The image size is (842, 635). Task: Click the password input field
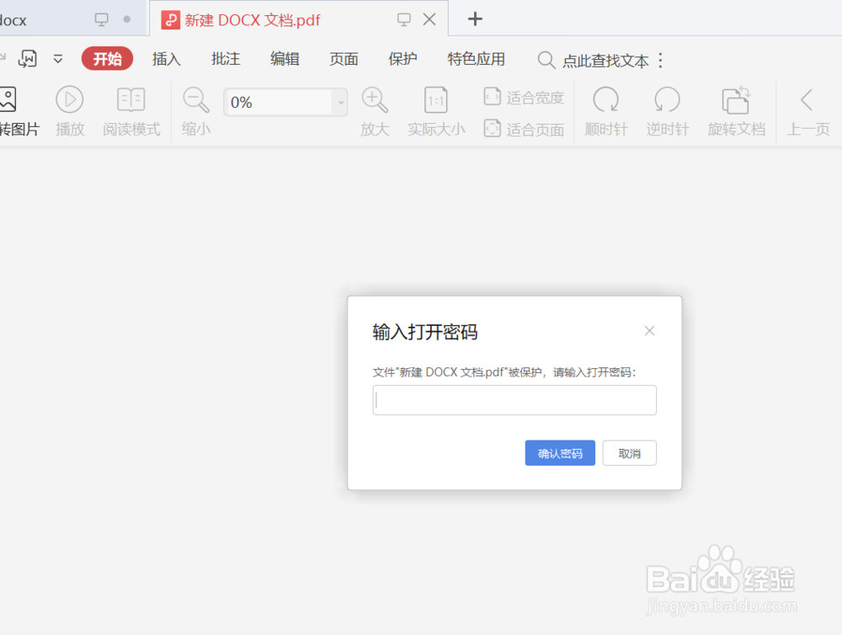pyautogui.click(x=514, y=400)
